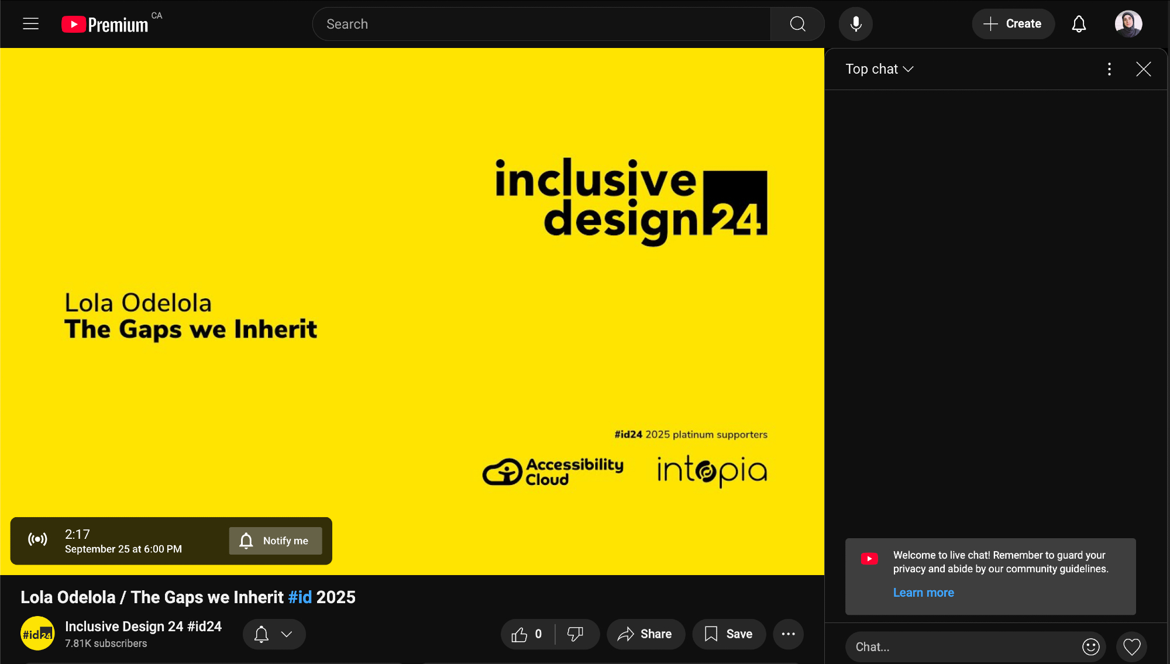Click the YouTube Premium logo
1170x664 pixels.
point(105,24)
